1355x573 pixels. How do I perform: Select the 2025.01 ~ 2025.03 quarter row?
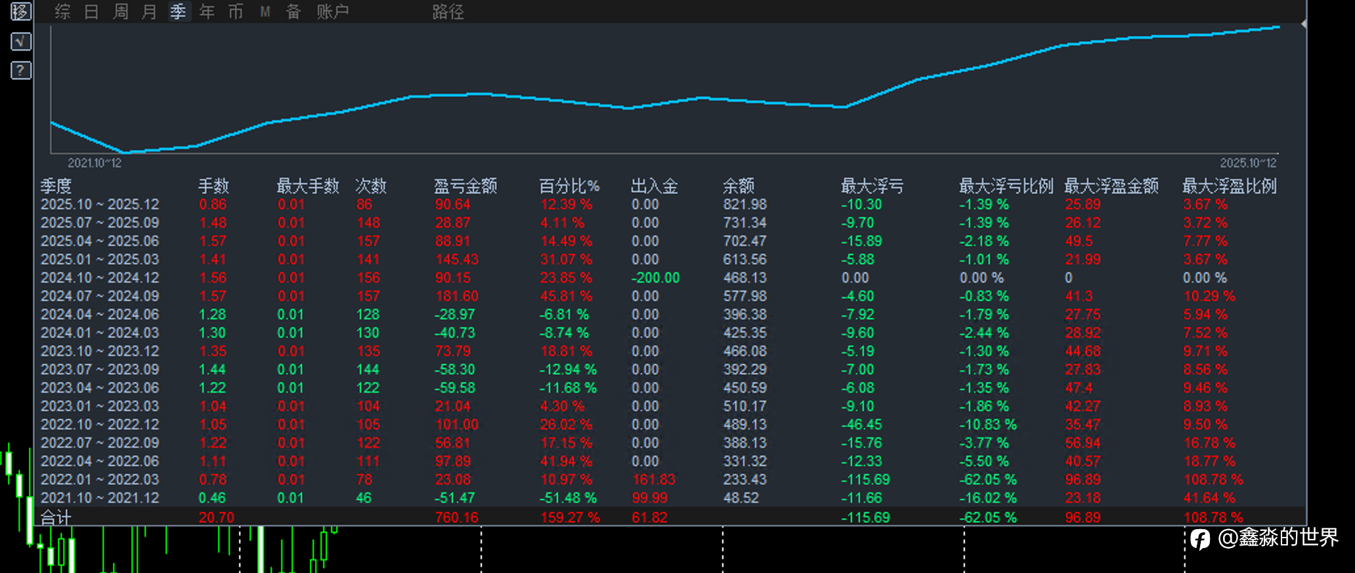[x=670, y=260]
